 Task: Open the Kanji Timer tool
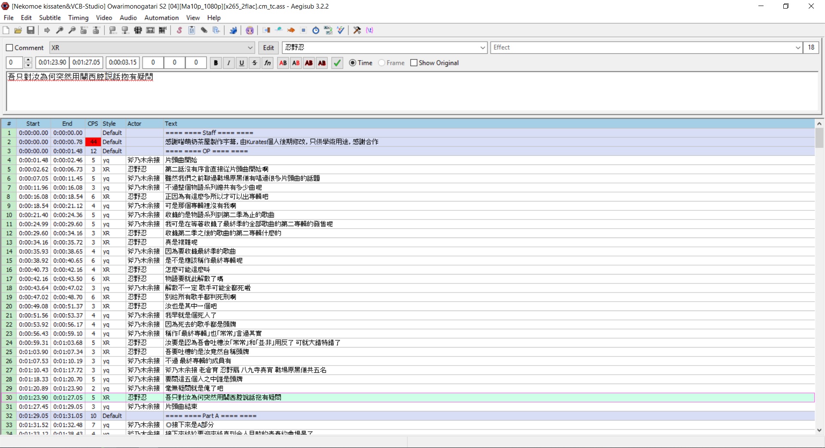click(328, 30)
